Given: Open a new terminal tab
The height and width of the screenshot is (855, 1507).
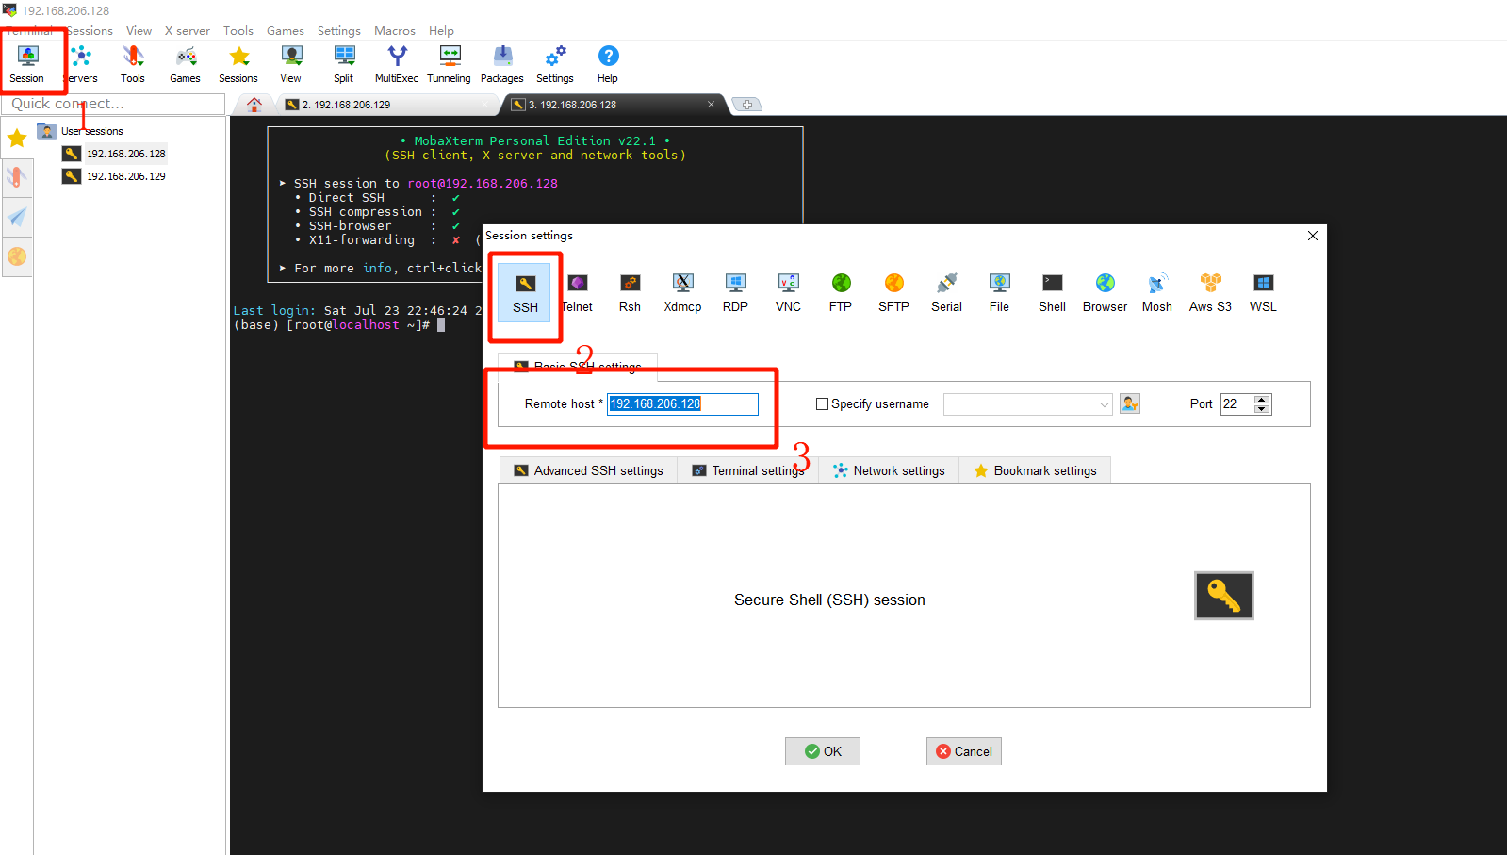Looking at the screenshot, I should (746, 105).
